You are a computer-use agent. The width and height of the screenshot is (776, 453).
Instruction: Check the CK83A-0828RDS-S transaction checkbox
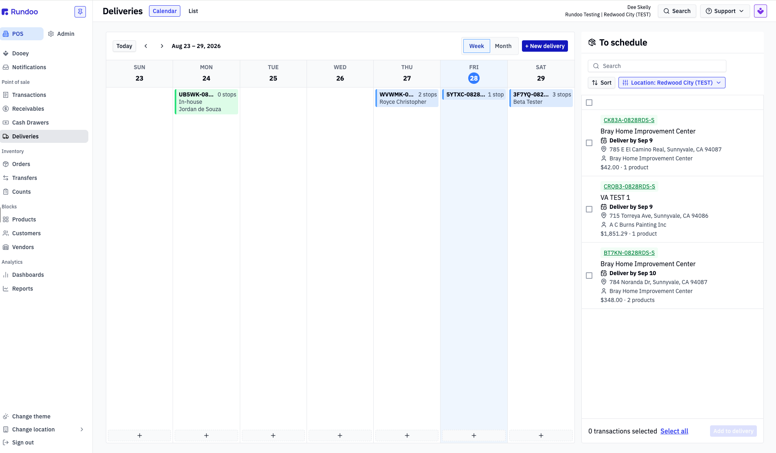[x=589, y=143]
